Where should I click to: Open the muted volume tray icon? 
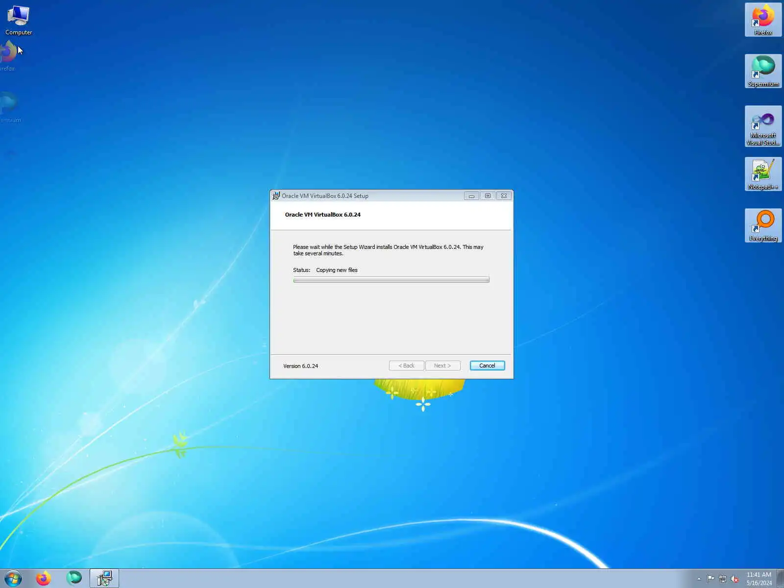click(735, 579)
